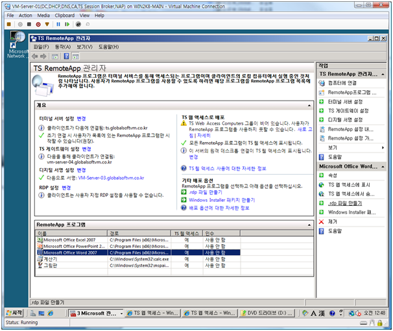Click the tray help question mark icon
393x331 pixels.
(332, 313)
